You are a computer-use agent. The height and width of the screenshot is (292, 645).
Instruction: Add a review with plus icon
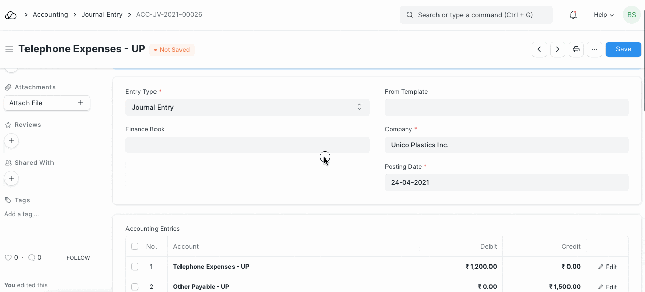point(11,141)
